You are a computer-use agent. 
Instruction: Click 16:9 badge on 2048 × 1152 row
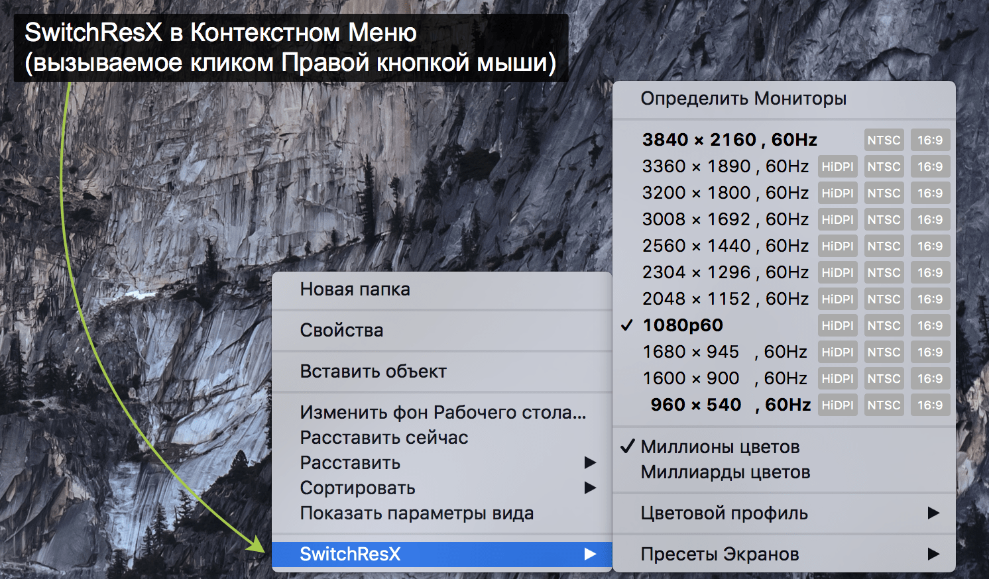point(930,299)
